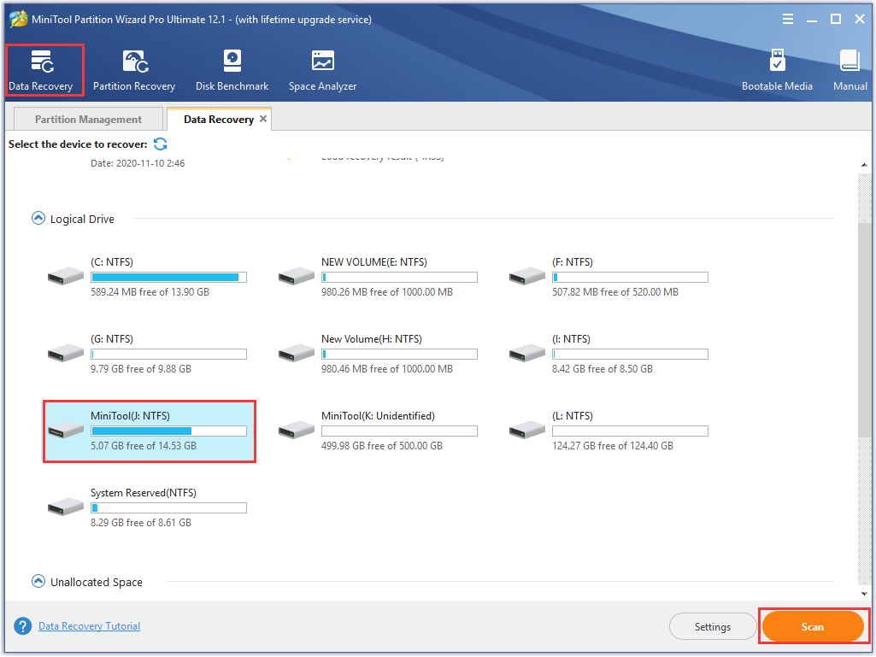This screenshot has height=657, width=876.
Task: Select the G: NTFS drive icon
Action: click(65, 353)
